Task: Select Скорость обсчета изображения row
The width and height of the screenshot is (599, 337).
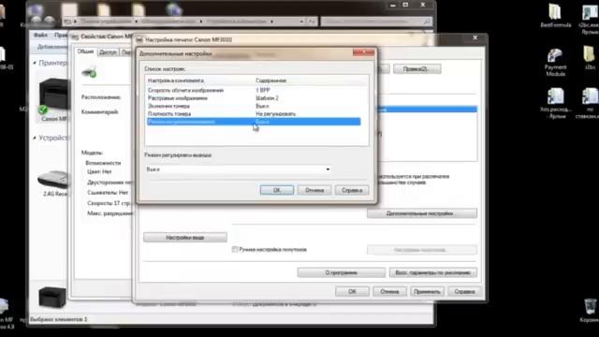Action: pyautogui.click(x=254, y=90)
